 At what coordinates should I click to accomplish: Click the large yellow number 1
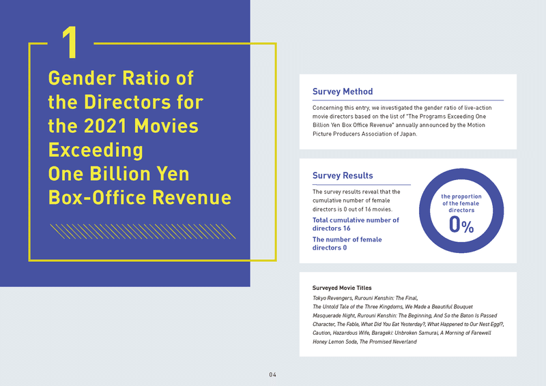coord(70,42)
